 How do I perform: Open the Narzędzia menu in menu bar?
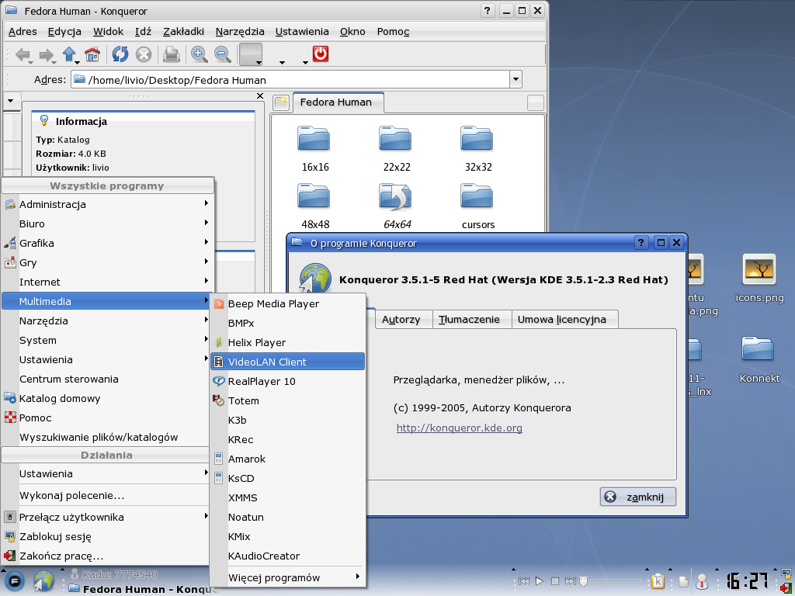240,31
